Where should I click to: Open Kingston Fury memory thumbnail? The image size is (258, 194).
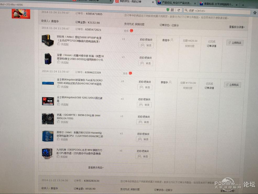point(48,83)
